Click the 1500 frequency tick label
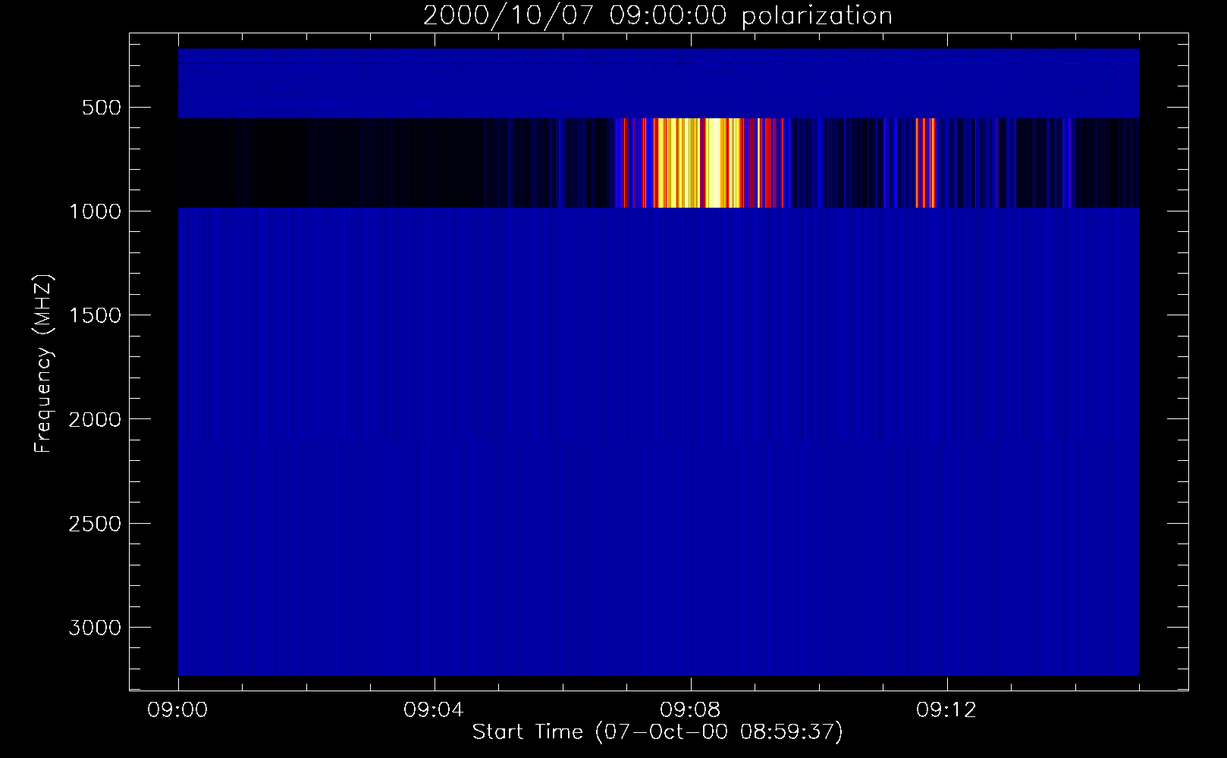 point(95,315)
